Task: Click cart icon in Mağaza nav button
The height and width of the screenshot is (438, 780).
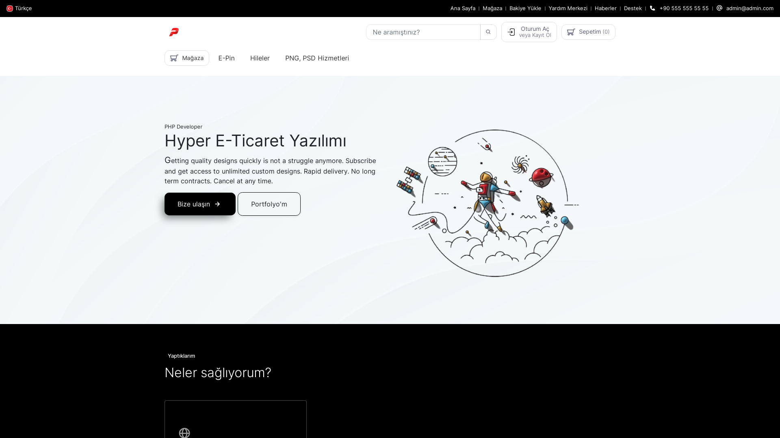Action: (x=174, y=58)
